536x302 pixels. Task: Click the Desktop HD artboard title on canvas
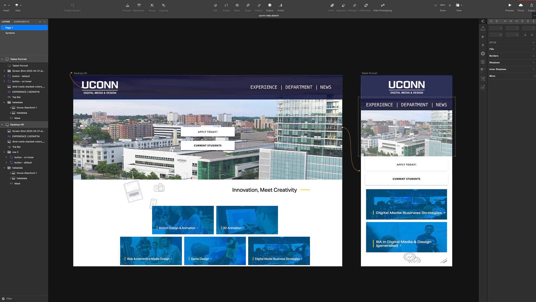(80, 73)
